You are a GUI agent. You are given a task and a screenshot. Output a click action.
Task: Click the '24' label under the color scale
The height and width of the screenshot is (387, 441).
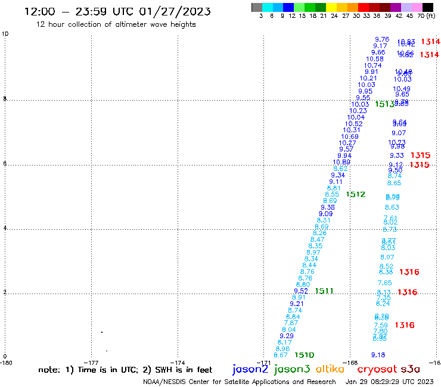[334, 16]
